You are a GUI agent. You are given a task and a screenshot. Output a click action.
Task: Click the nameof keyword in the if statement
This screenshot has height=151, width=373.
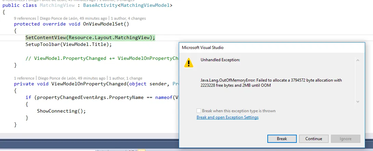click(164, 97)
